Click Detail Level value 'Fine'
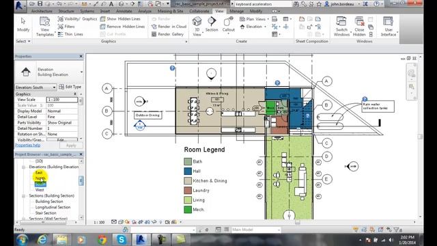 pos(62,117)
